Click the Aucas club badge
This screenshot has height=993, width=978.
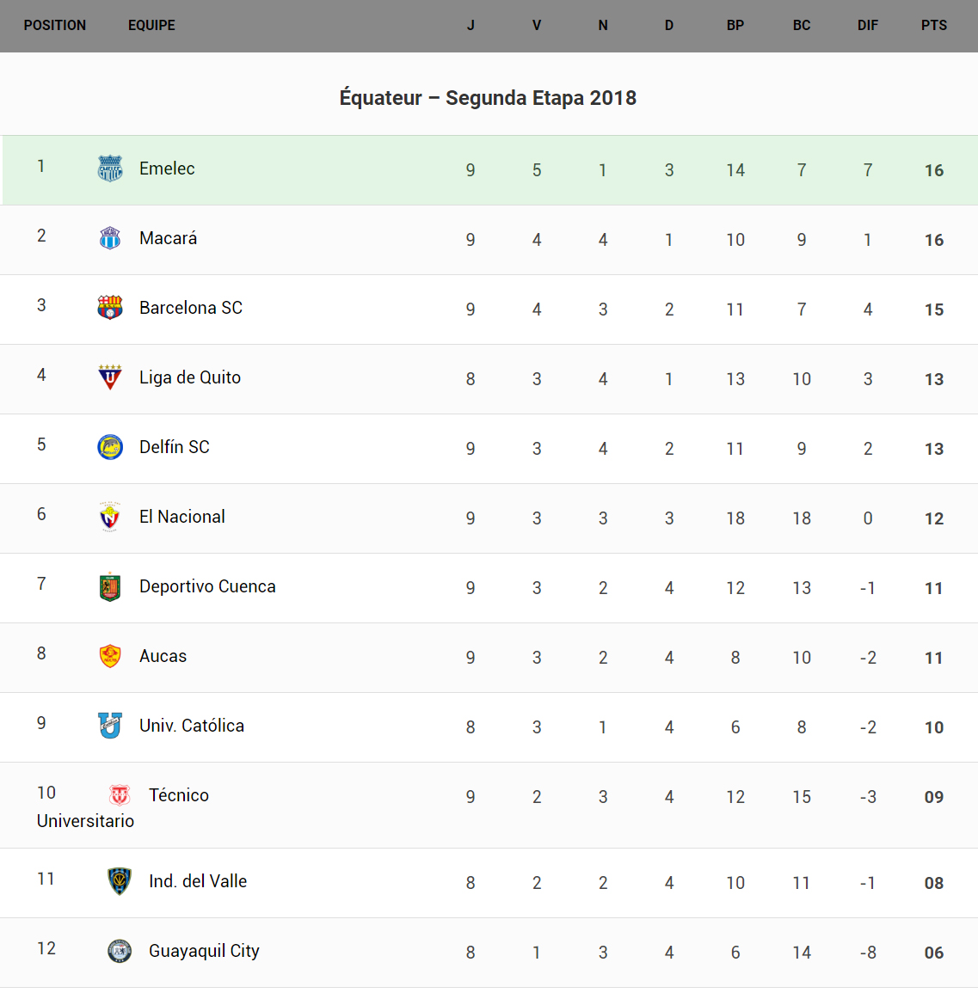point(110,656)
